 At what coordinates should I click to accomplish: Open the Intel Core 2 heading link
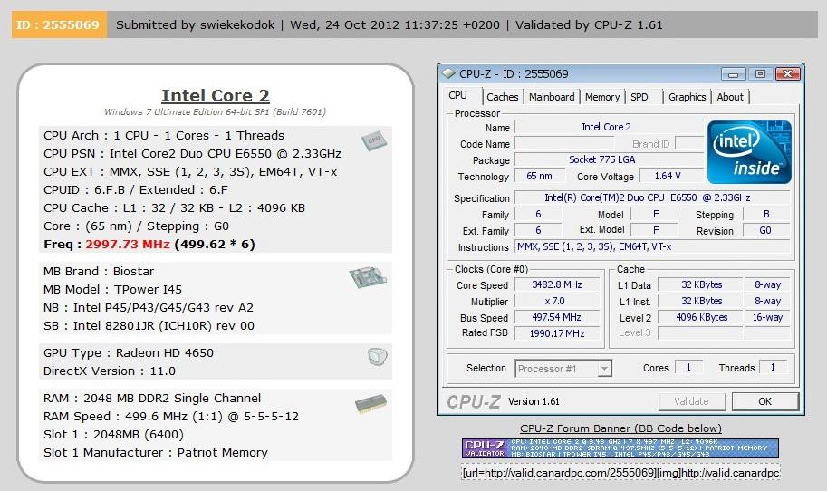point(216,95)
